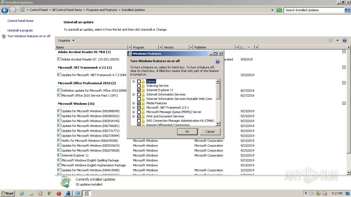351x197 pixels.
Task: Show hidden tray icons arrow
Action: (x=306, y=193)
